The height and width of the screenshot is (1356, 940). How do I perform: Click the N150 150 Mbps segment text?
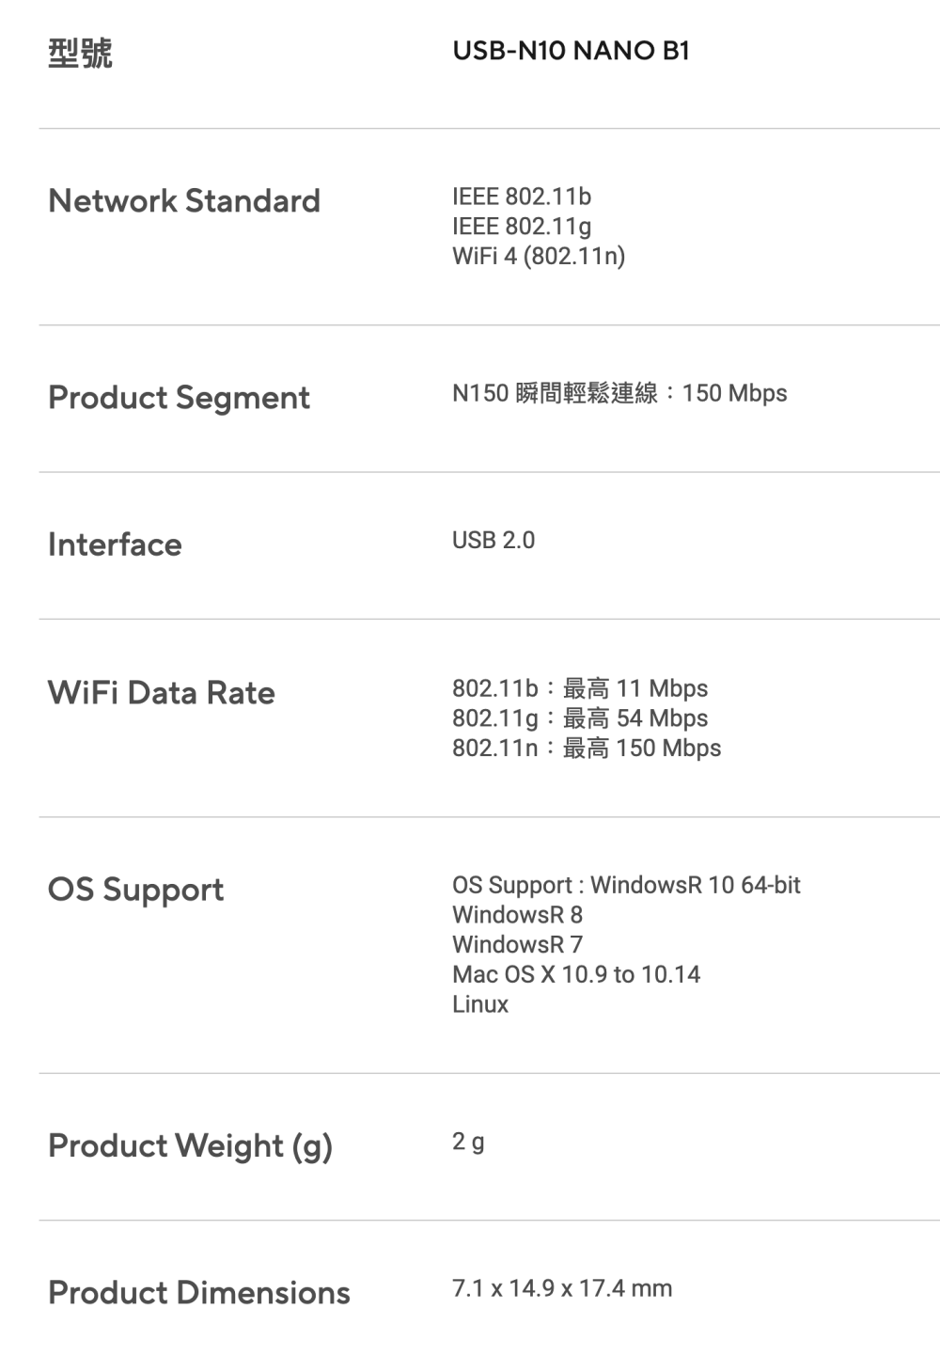tap(619, 393)
